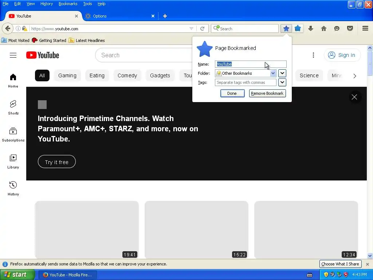Close the Options tab
The width and height of the screenshot is (373, 280).
pos(153,16)
